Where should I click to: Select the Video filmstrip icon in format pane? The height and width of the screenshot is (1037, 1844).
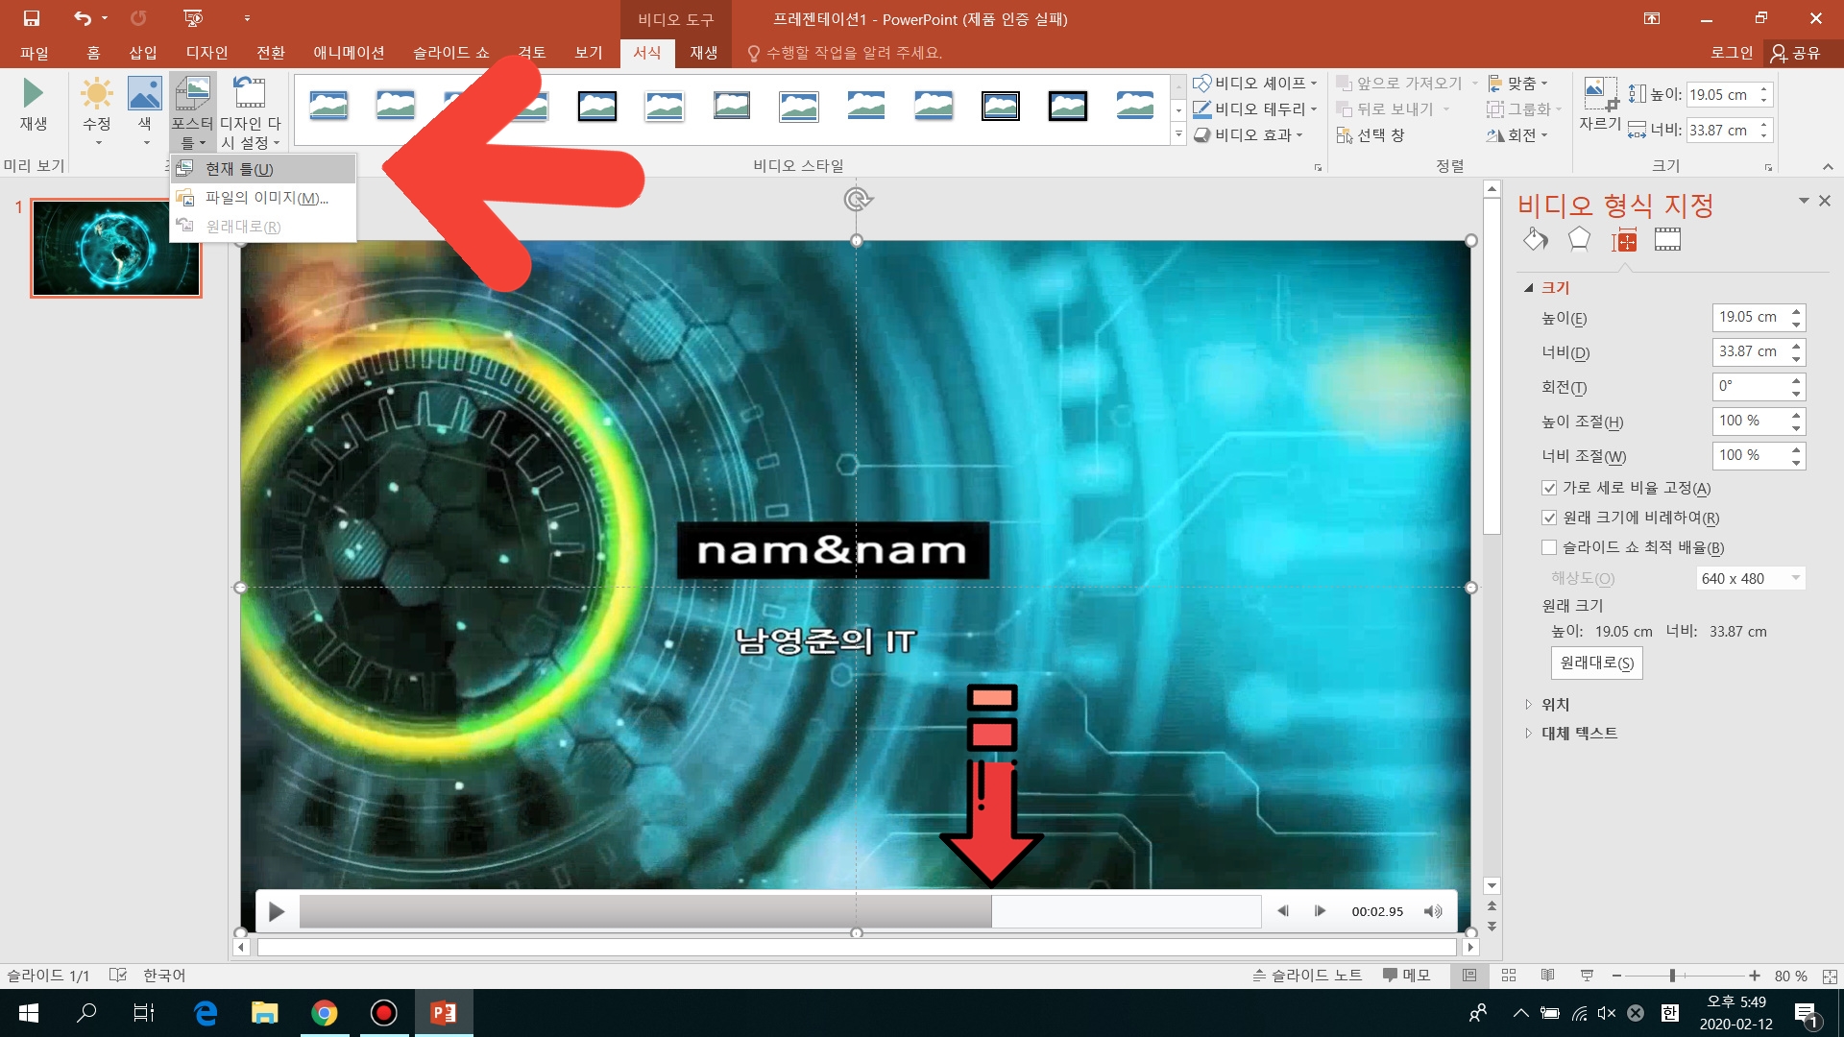[1667, 240]
